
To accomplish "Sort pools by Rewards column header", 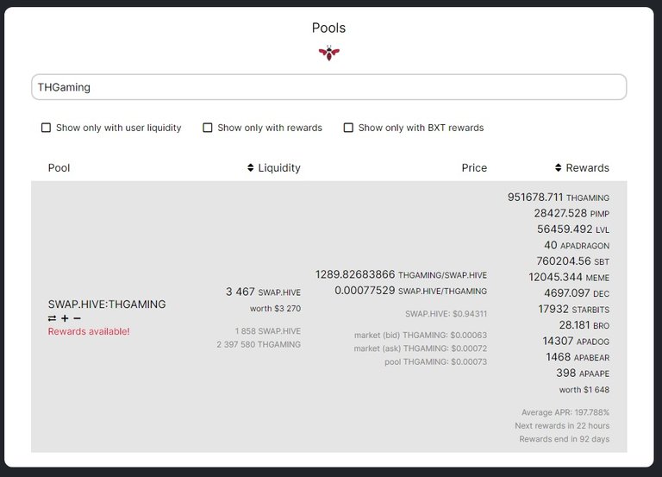I will click(587, 167).
